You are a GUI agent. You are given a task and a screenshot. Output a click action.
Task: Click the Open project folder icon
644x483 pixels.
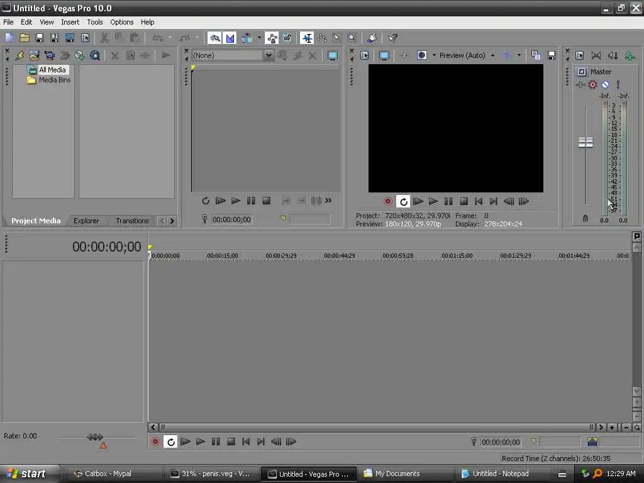coord(25,38)
